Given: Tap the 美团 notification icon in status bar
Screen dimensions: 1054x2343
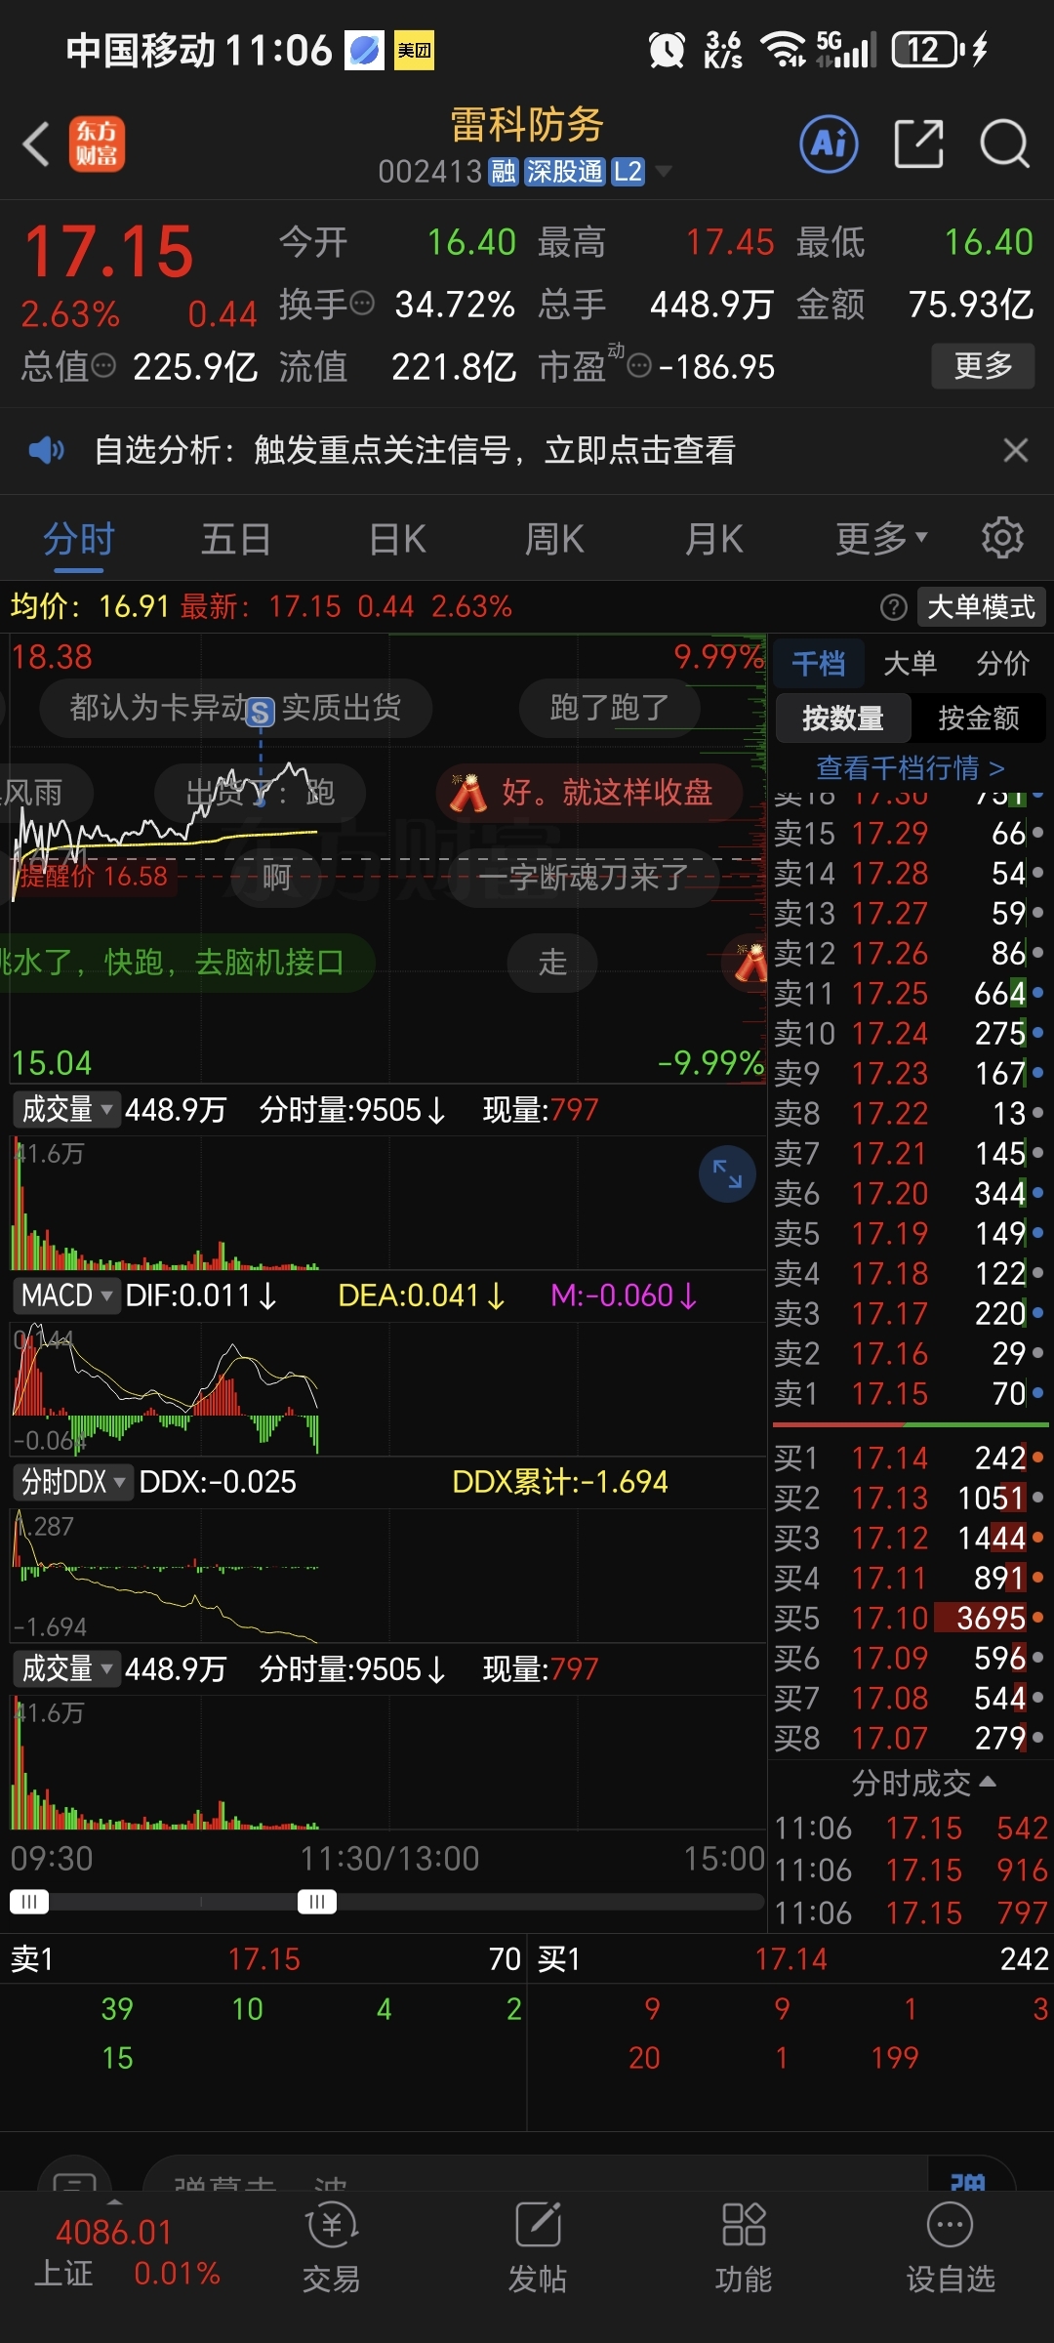Looking at the screenshot, I should pos(414,50).
